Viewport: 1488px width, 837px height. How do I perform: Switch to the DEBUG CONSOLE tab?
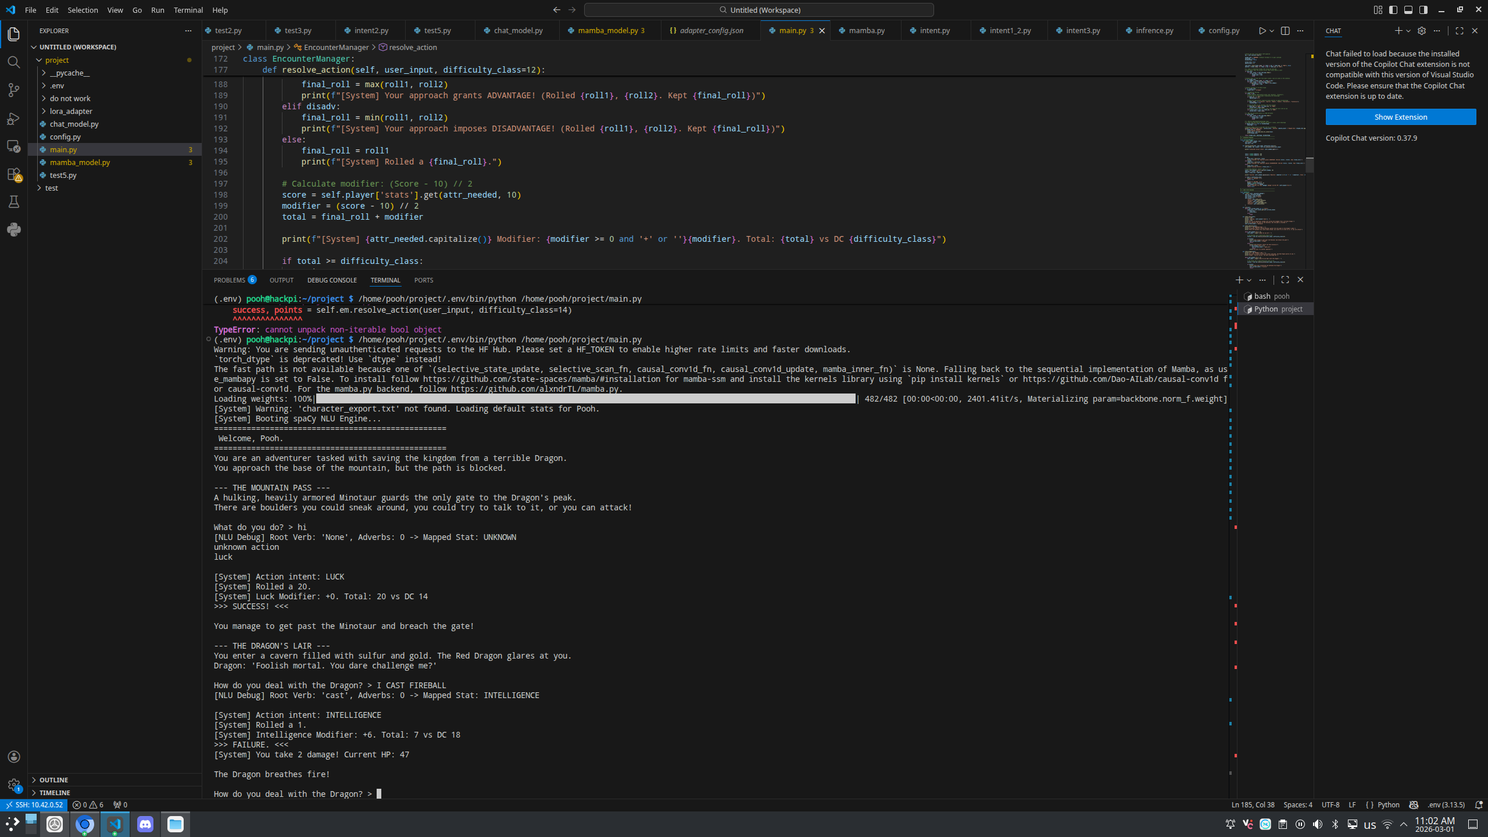point(332,280)
